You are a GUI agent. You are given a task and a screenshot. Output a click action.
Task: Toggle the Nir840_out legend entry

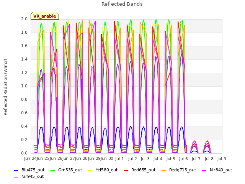click(x=217, y=170)
